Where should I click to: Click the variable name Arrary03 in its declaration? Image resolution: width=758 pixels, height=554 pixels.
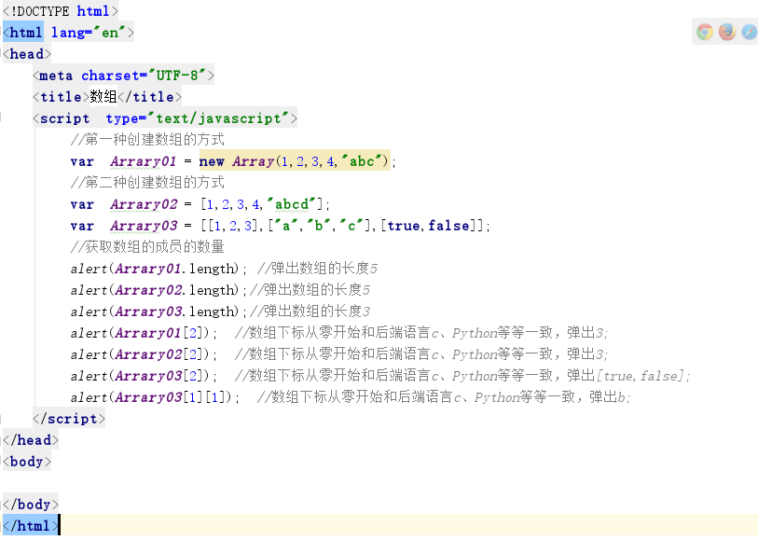click(144, 226)
